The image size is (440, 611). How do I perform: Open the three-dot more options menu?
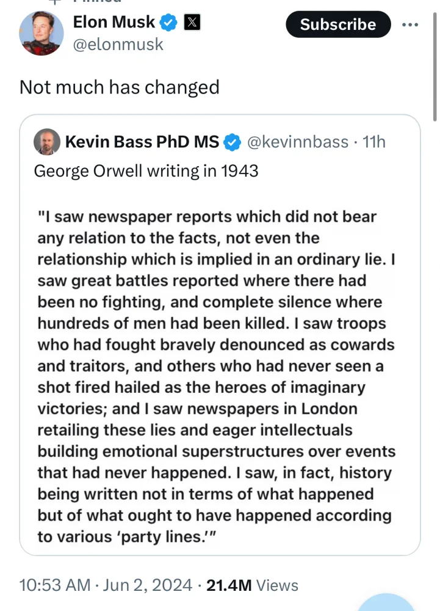pyautogui.click(x=411, y=24)
